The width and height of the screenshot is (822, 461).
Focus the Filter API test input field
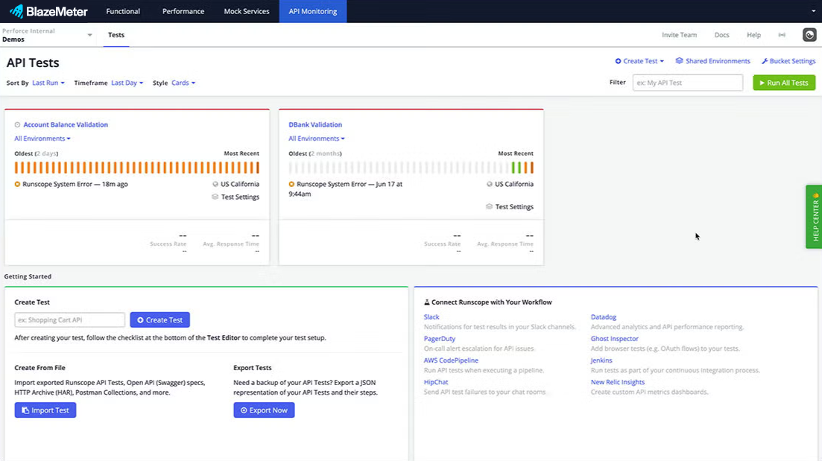[x=687, y=83]
